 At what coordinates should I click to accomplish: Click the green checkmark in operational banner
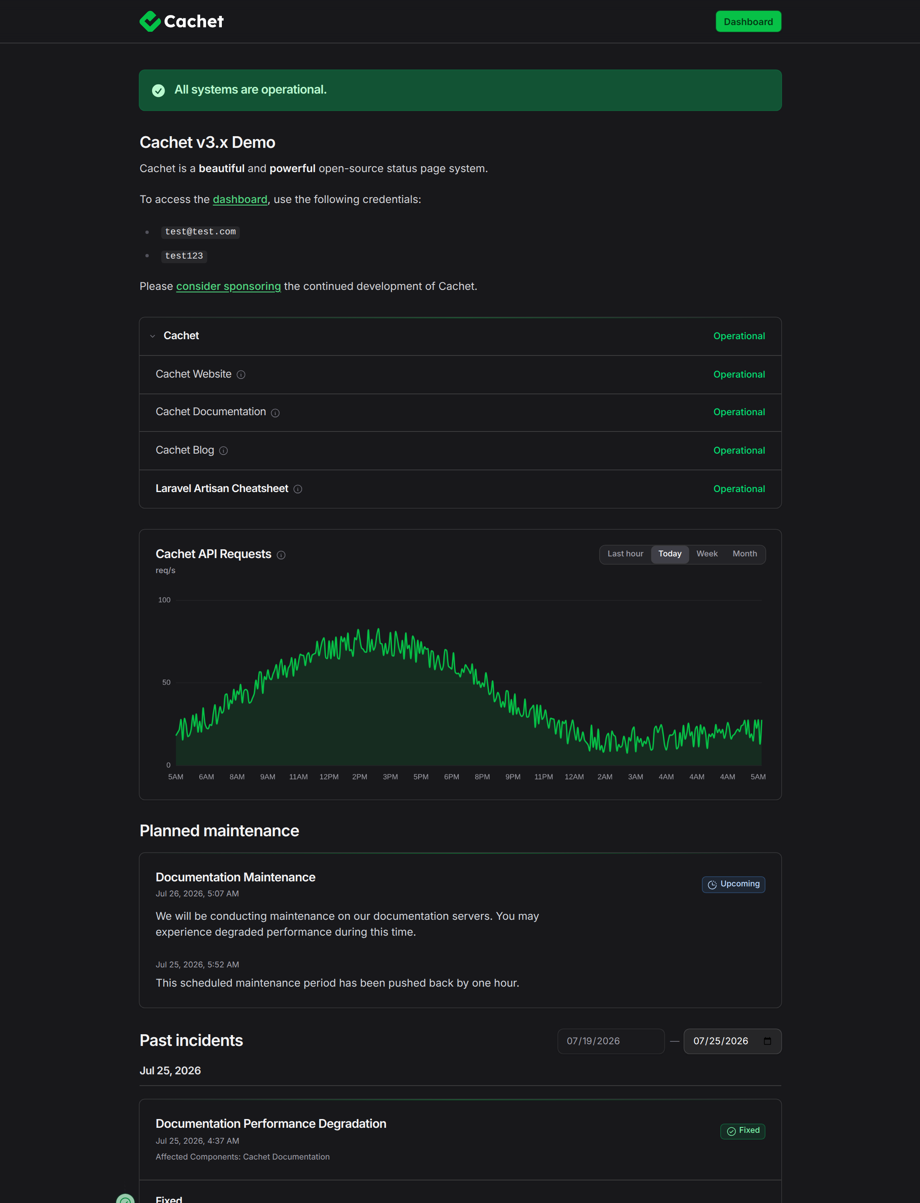[x=158, y=90]
